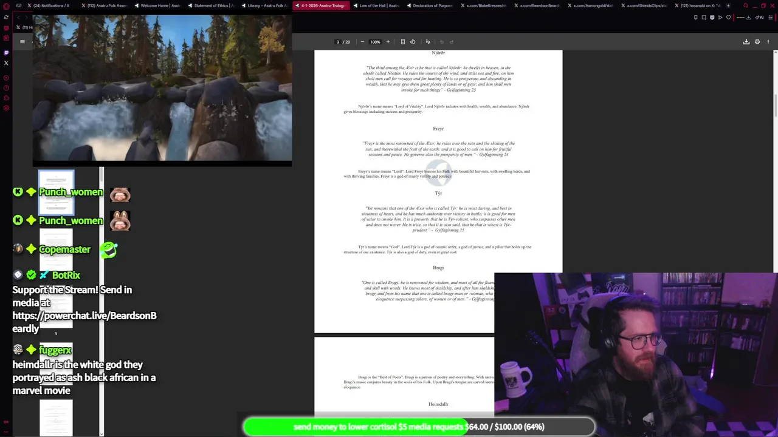Switch to the x.com/Asmongold tab
Image resolution: width=778 pixels, height=437 pixels.
(590, 5)
